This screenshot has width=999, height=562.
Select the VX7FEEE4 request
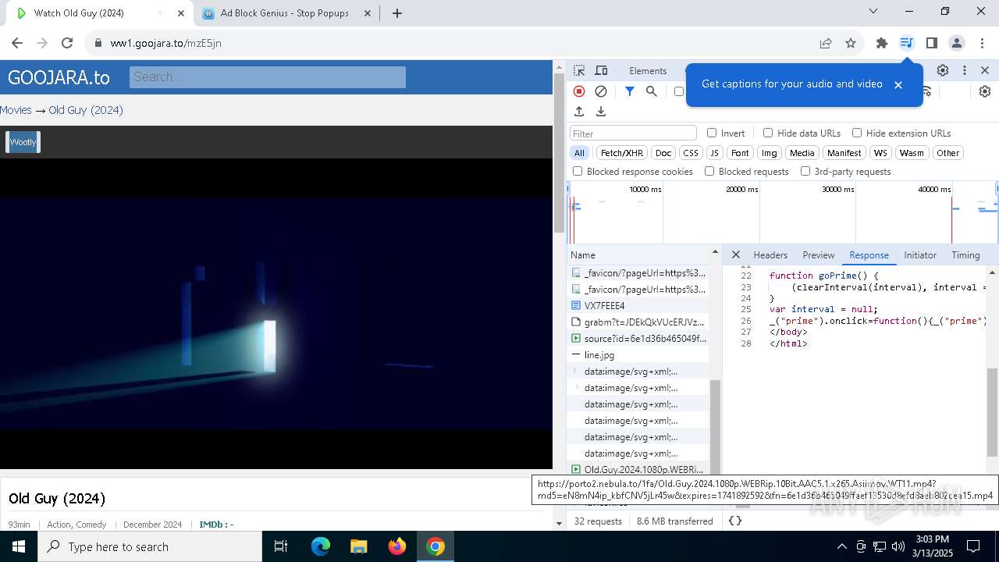tap(638, 305)
